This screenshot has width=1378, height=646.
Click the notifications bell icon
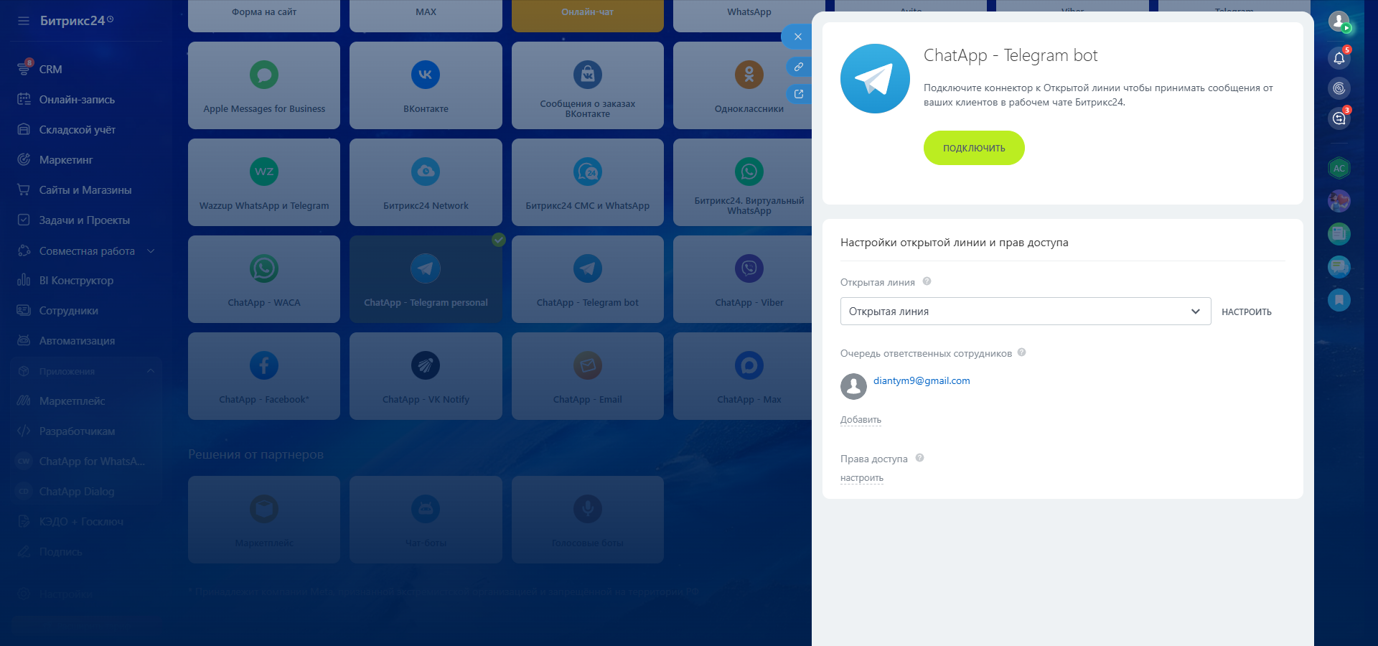[x=1339, y=58]
